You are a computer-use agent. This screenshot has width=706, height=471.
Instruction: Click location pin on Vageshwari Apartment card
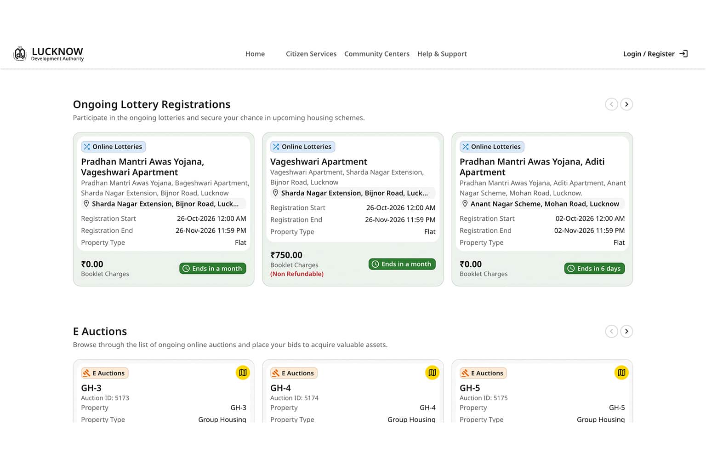coord(275,193)
